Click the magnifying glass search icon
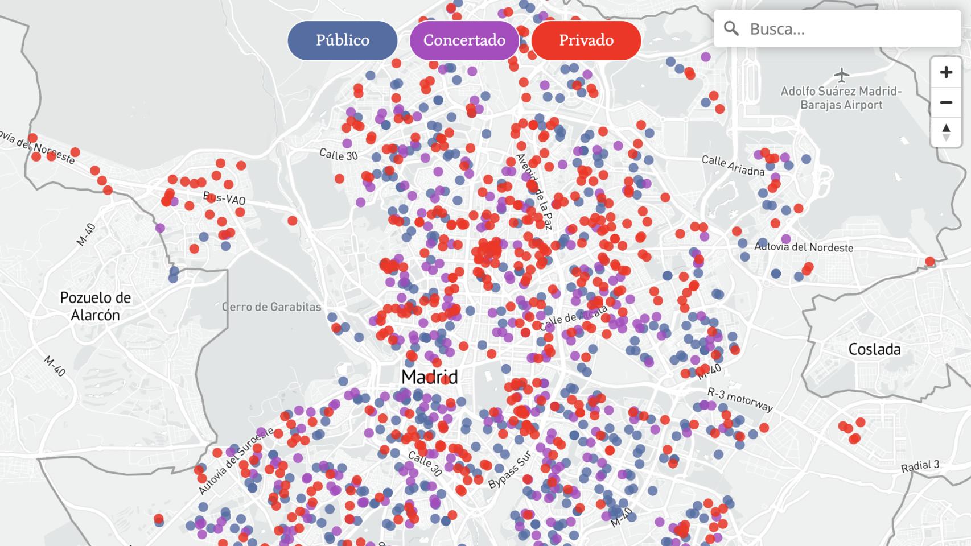Viewport: 971px width, 546px height. point(733,29)
